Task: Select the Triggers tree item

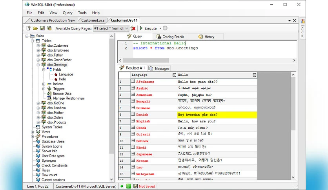Action: (x=59, y=89)
